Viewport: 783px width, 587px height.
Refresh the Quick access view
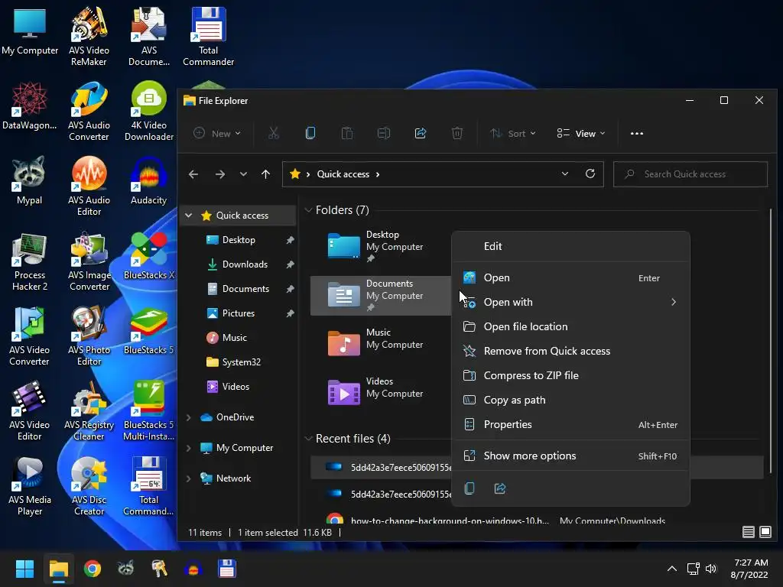click(x=590, y=174)
